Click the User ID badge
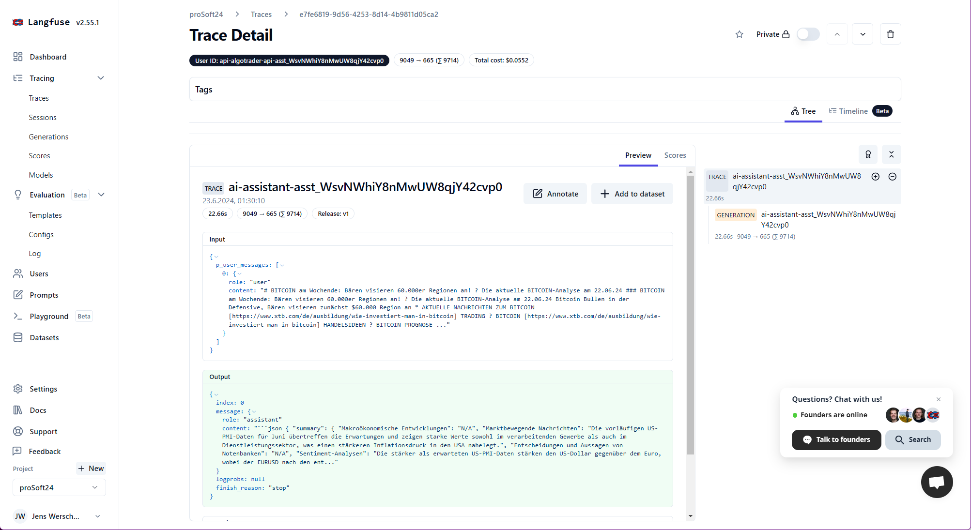Viewport: 971px width, 530px height. [x=289, y=61]
